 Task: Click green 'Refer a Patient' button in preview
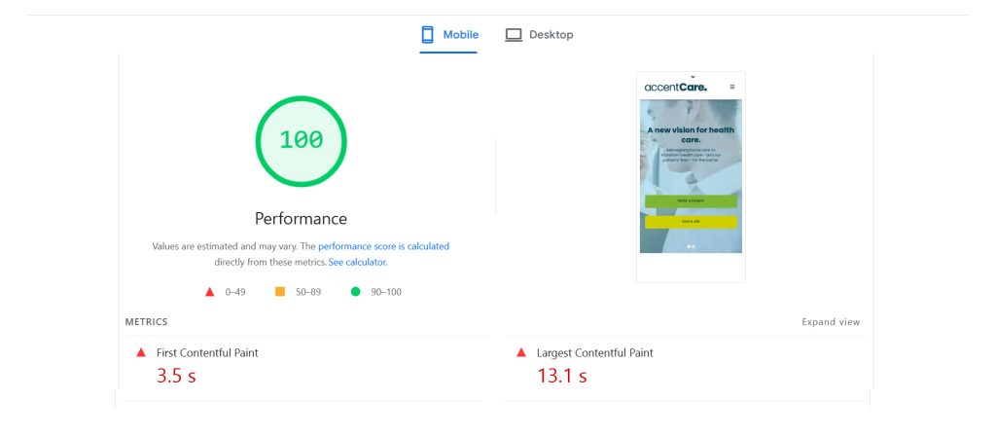691,200
